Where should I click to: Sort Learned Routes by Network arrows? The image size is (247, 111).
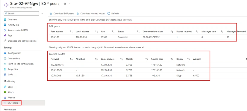pos(71,59)
